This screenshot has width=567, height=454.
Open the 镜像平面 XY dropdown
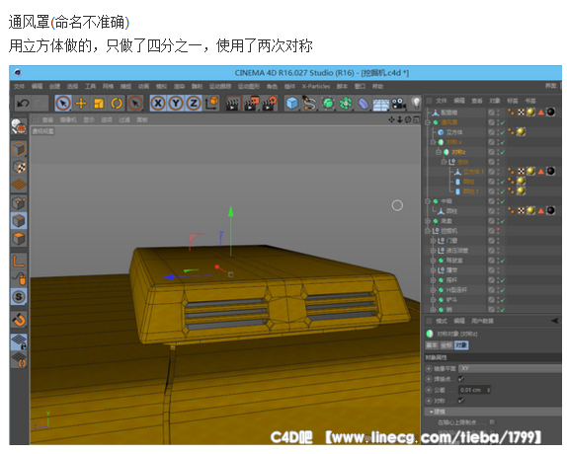pyautogui.click(x=510, y=368)
